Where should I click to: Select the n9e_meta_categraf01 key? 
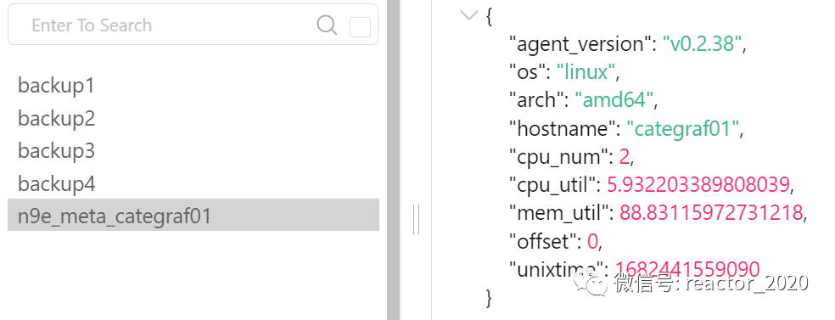pyautogui.click(x=193, y=215)
